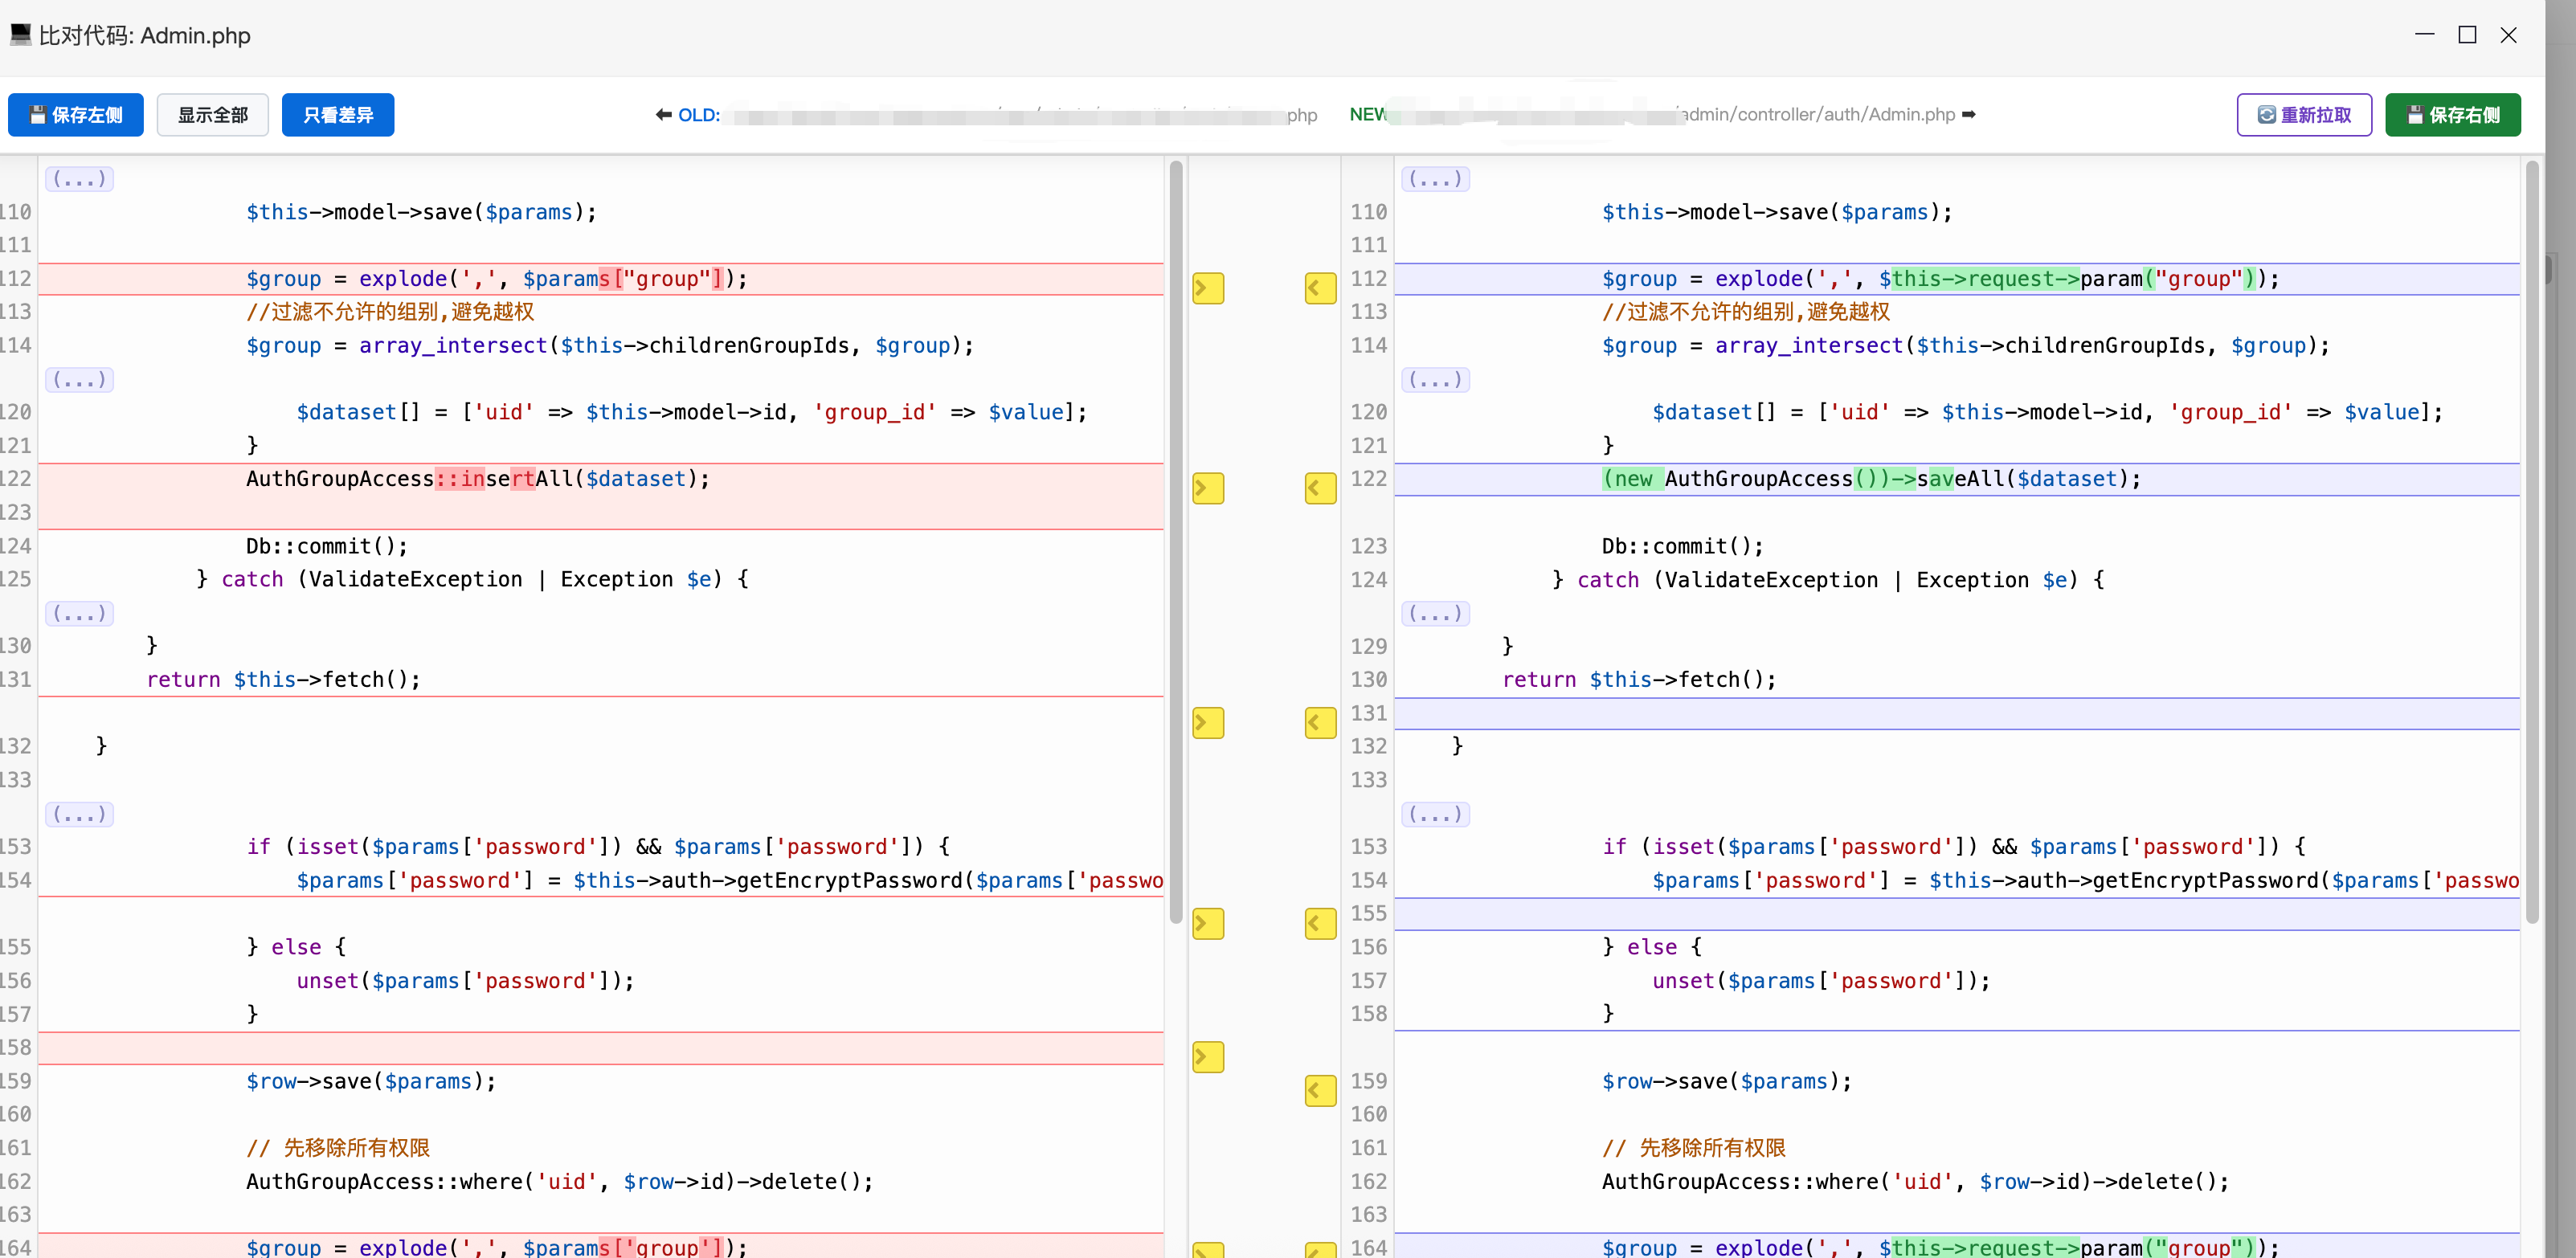The width and height of the screenshot is (2576, 1258).
Task: Click left-arrow merge icon at right line 159
Action: 1320,1090
